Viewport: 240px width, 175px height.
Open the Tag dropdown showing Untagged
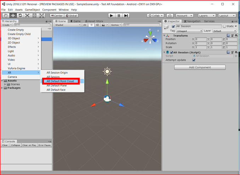pos(189,31)
